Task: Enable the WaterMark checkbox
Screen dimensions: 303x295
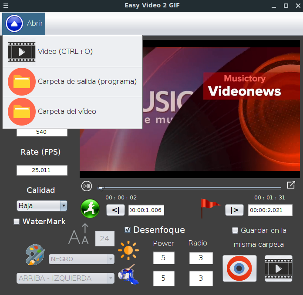Action: tap(17, 222)
